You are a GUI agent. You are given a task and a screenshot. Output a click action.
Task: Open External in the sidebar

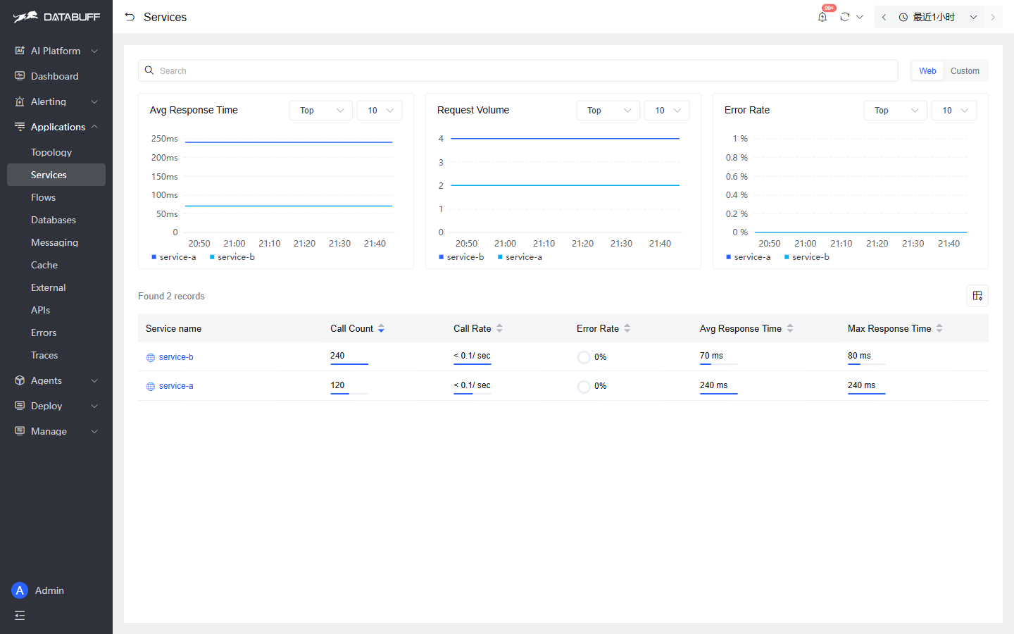(56, 287)
